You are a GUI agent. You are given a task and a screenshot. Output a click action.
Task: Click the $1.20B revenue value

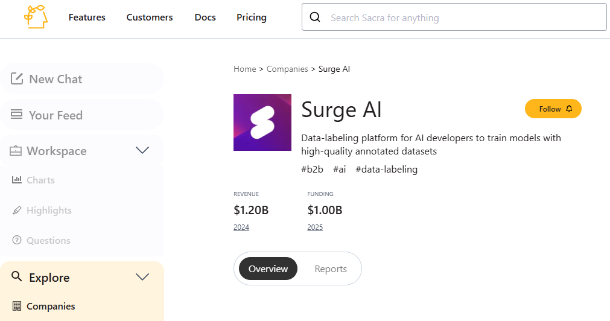[x=251, y=210]
